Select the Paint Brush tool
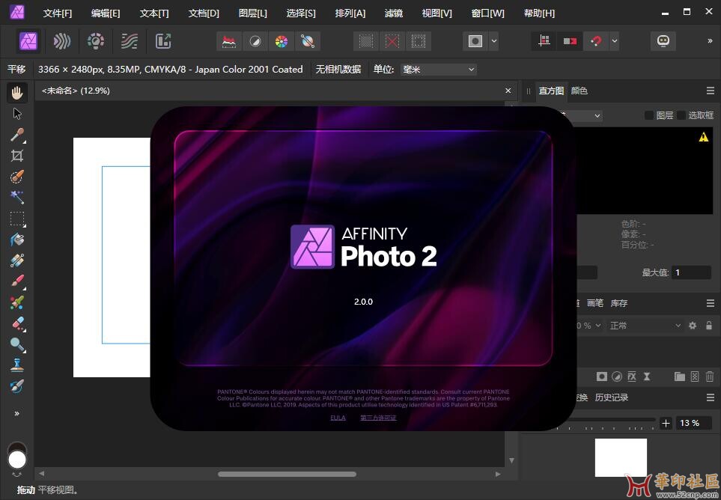The width and height of the screenshot is (721, 500). pyautogui.click(x=17, y=281)
